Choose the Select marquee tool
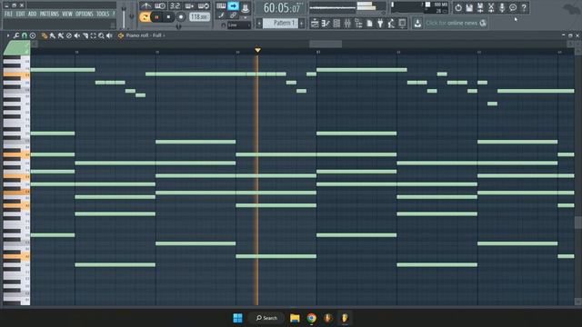Image resolution: width=582 pixels, height=327 pixels. (93, 35)
